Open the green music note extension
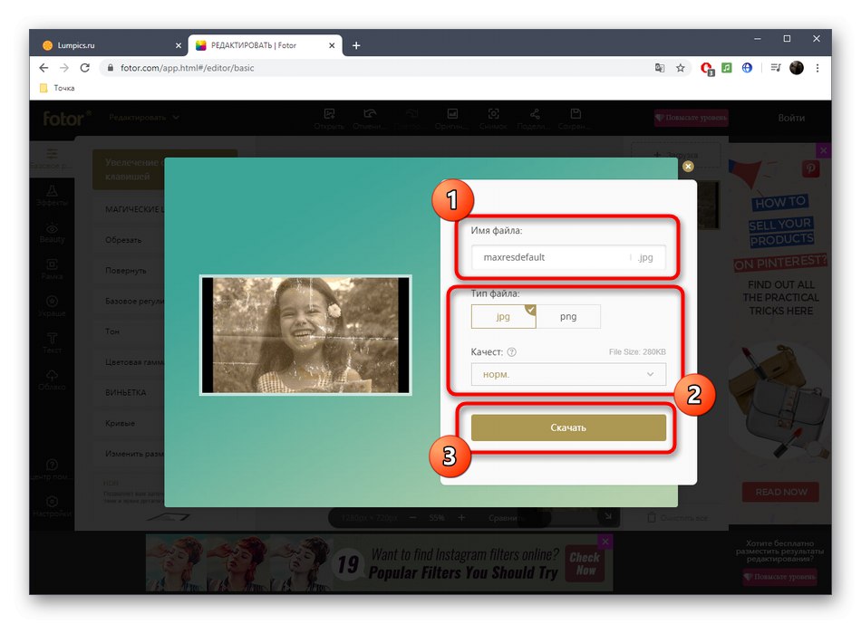 [x=727, y=68]
